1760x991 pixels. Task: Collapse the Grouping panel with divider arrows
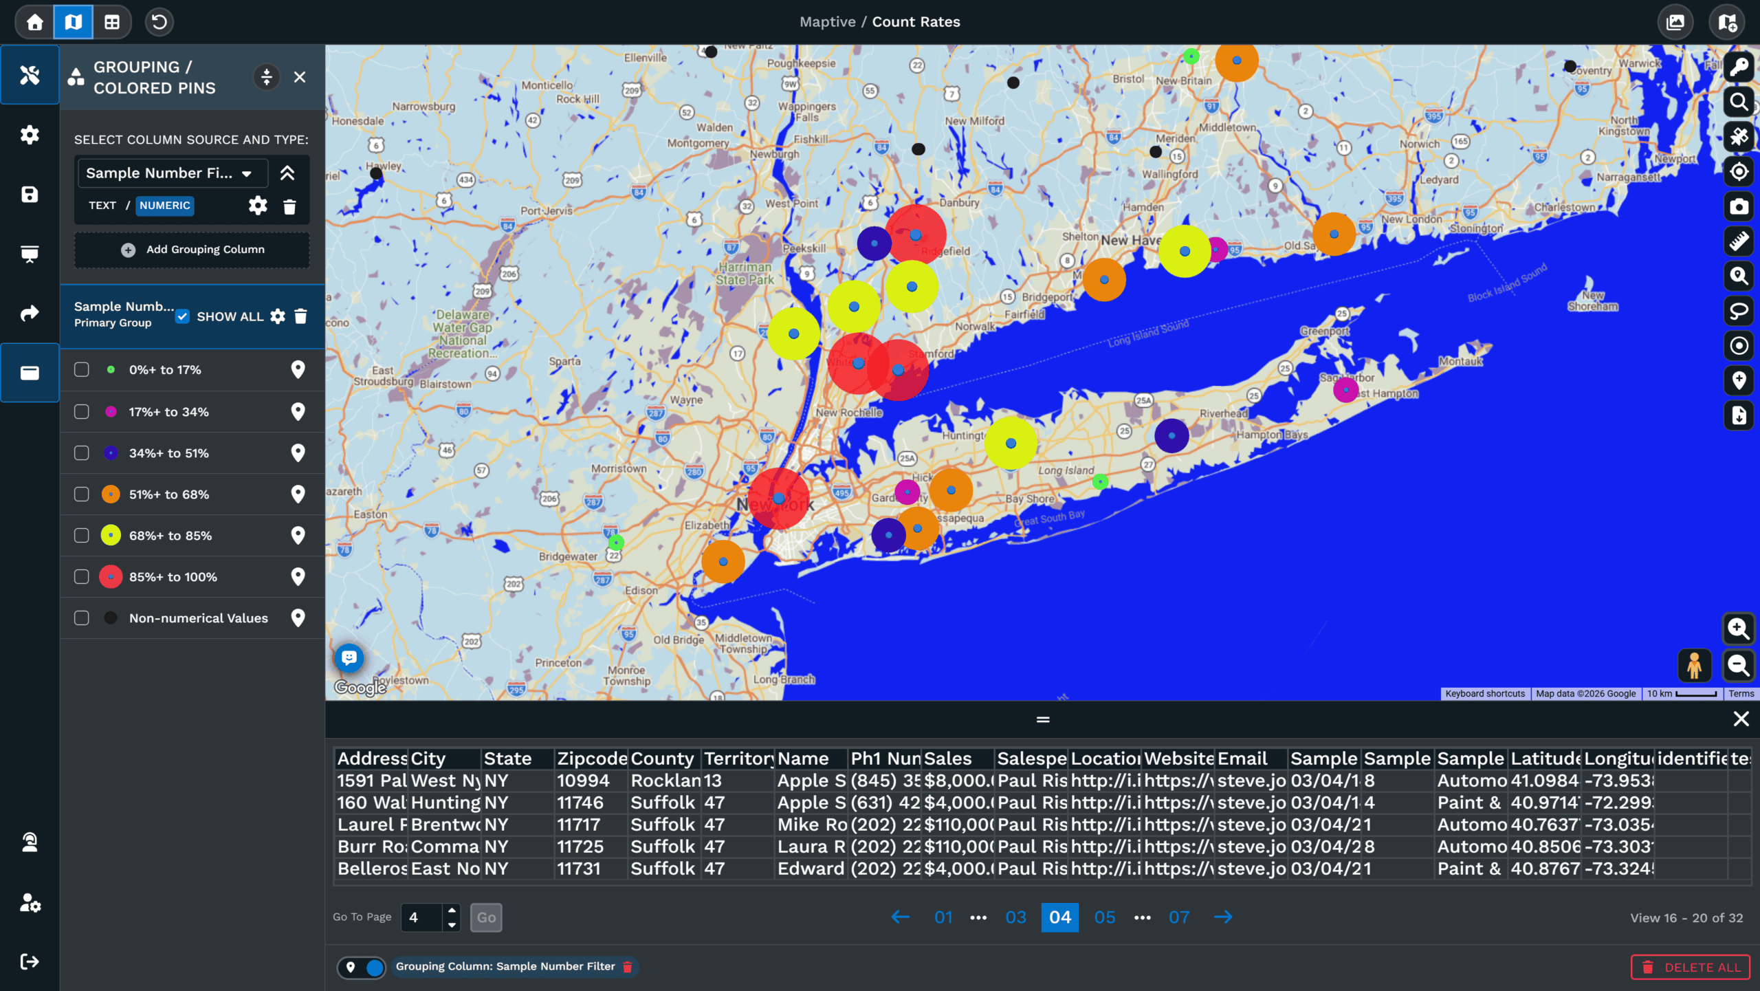[267, 77]
